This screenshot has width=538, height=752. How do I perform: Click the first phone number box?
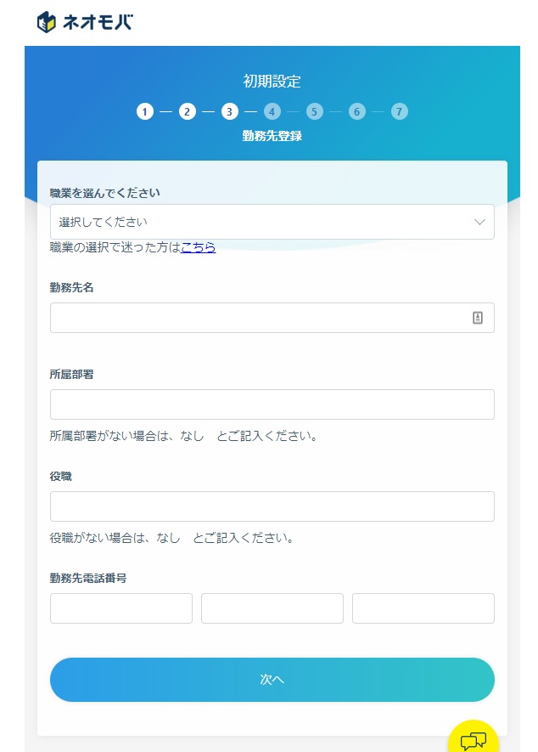[x=121, y=608]
